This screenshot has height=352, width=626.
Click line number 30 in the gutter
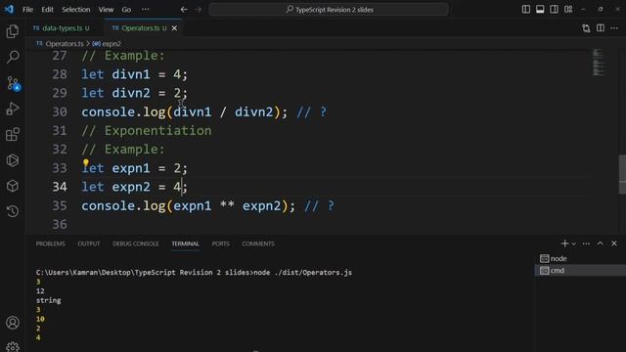[60, 111]
